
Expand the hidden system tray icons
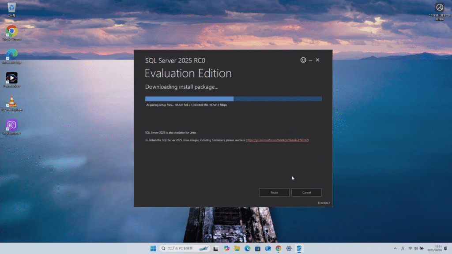pos(395,248)
